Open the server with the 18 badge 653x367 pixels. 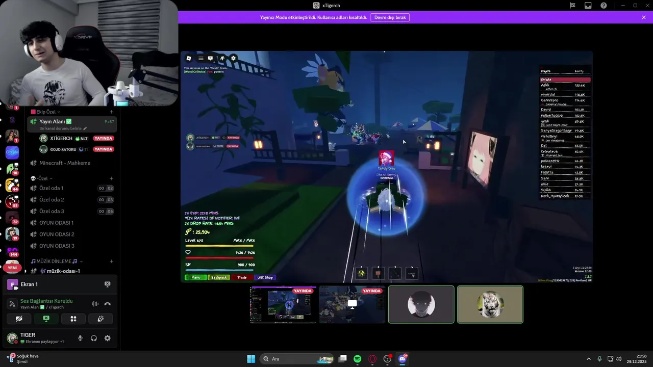[x=12, y=169]
